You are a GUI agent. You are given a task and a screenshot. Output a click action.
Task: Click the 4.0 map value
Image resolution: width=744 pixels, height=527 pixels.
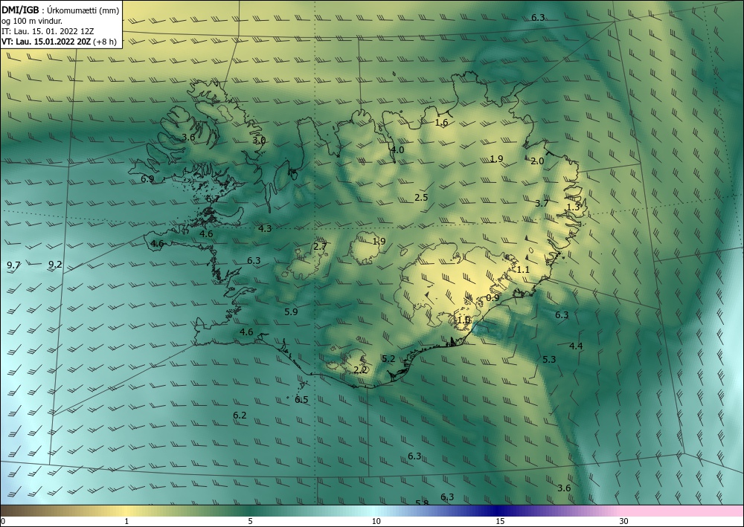pos(397,149)
